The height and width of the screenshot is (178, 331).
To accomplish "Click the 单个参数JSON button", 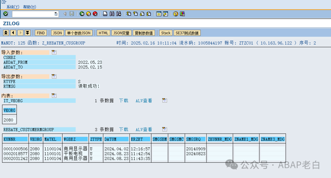I will (x=79, y=33).
